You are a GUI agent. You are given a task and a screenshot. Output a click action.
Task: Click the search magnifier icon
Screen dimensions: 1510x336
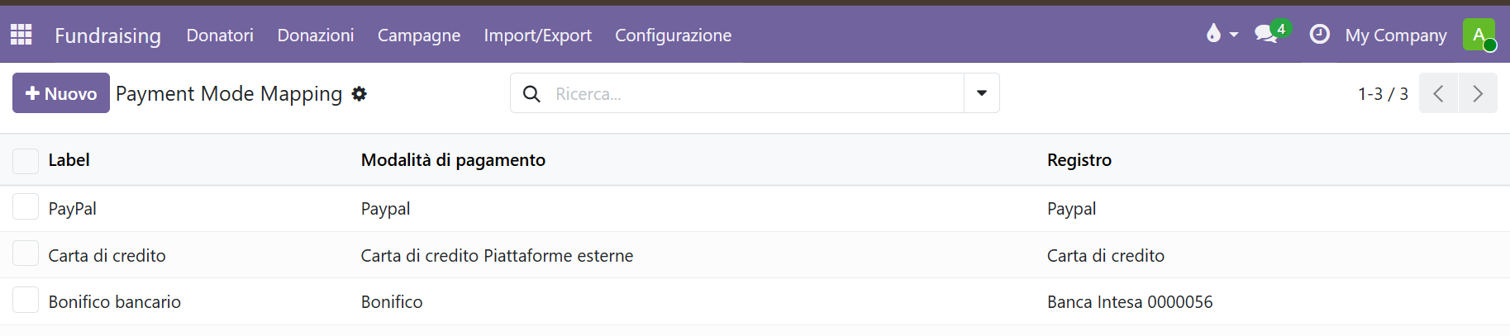[532, 94]
